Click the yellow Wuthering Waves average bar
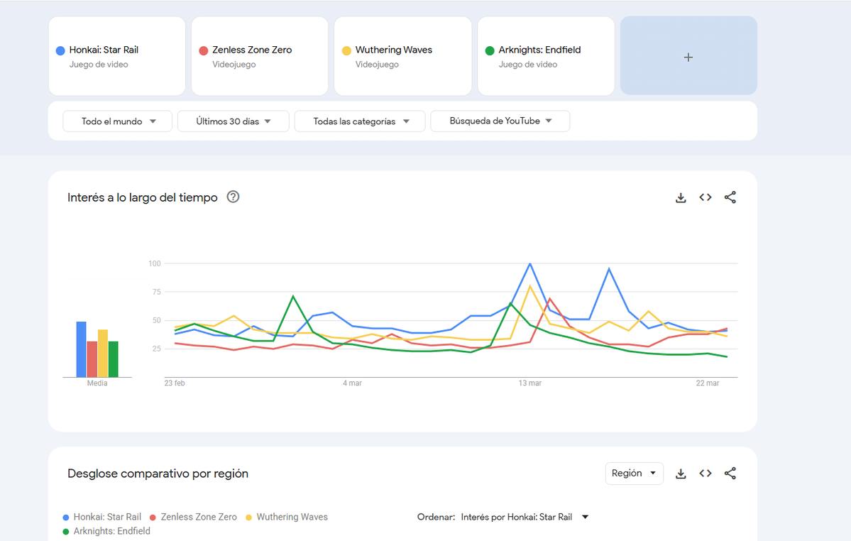 click(103, 354)
